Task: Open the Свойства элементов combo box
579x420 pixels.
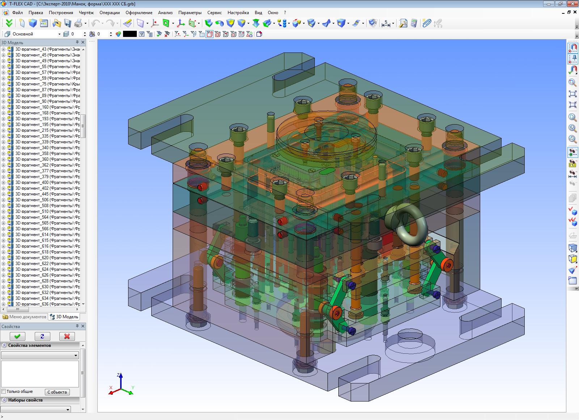Action: [x=40, y=355]
